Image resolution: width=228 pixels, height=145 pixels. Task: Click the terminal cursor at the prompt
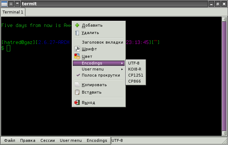[x=8, y=48]
